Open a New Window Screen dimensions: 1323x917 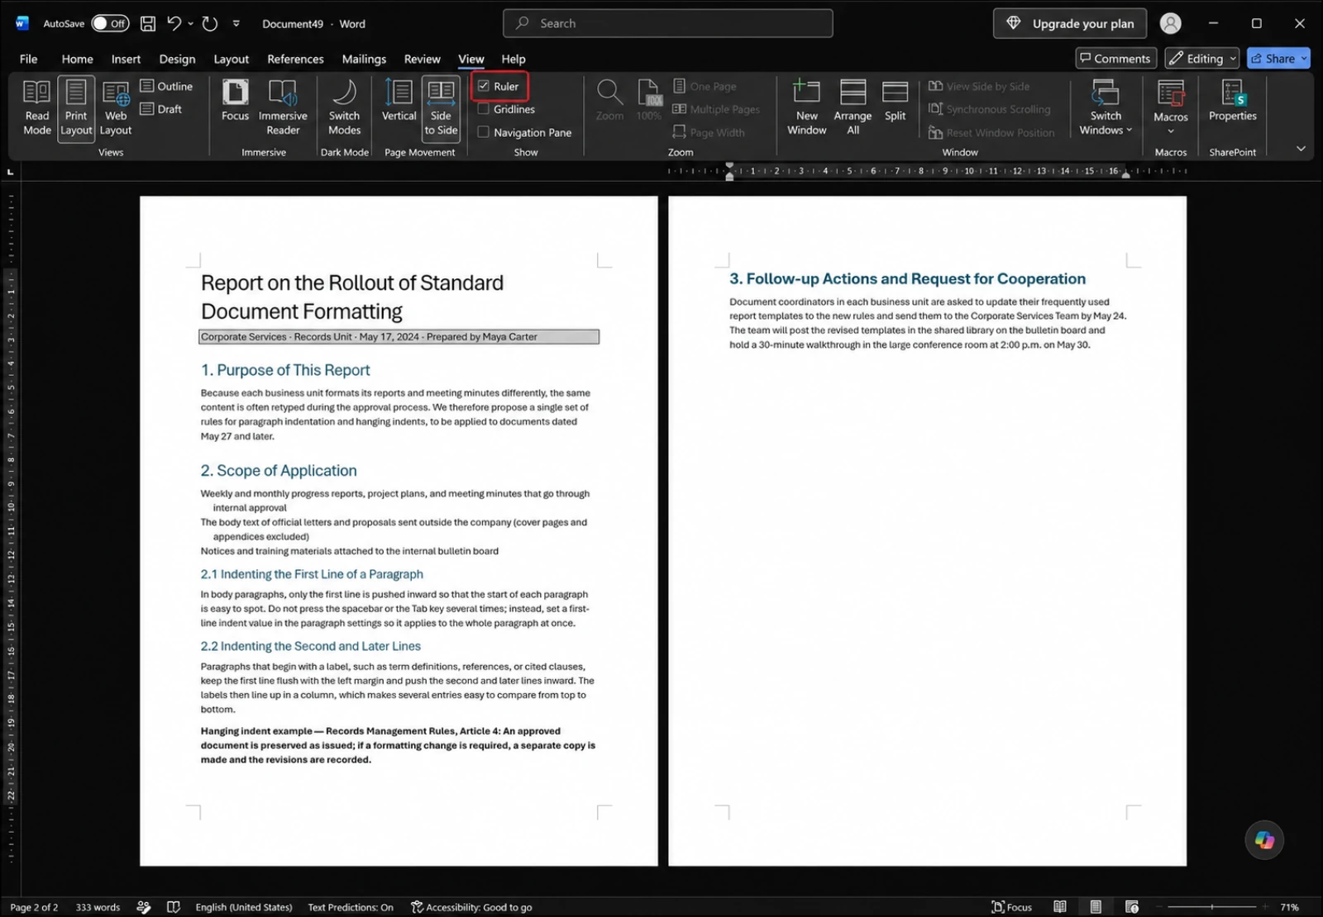click(x=806, y=108)
